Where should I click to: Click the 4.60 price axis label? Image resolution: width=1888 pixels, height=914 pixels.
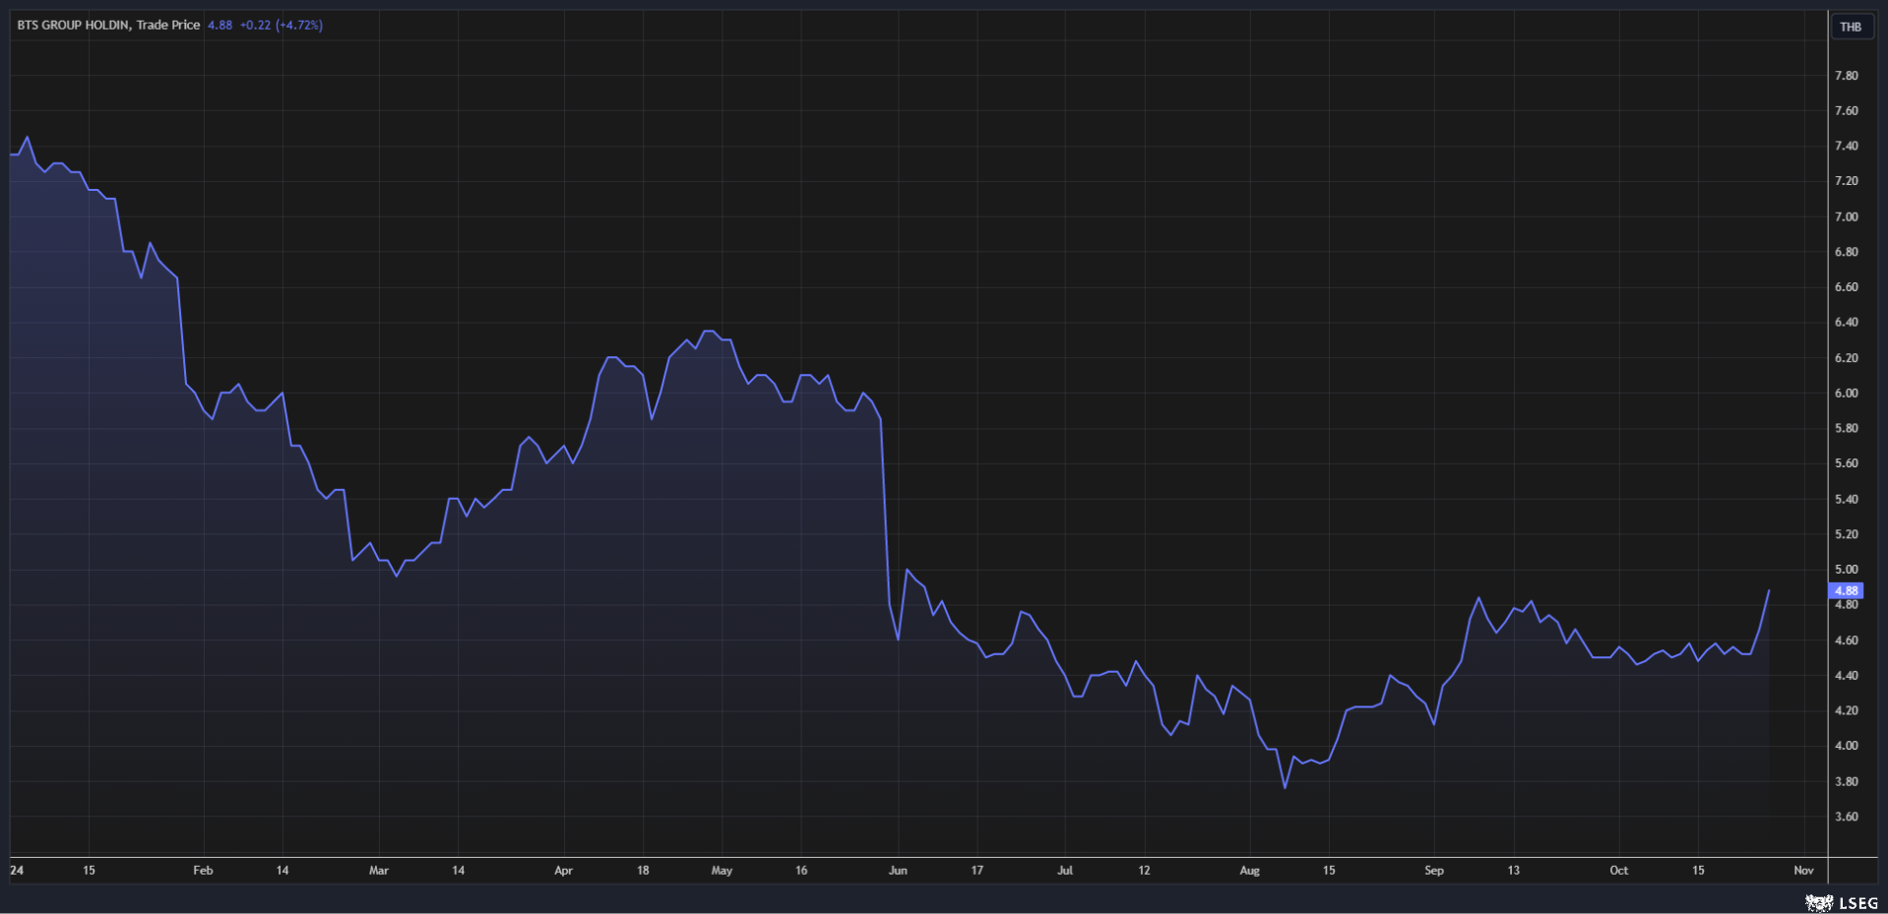click(x=1846, y=640)
